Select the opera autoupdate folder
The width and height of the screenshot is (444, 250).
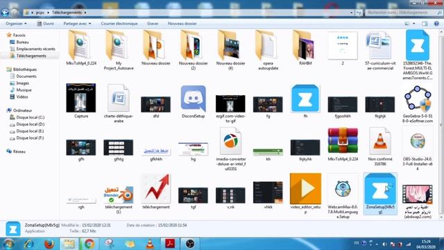268,45
